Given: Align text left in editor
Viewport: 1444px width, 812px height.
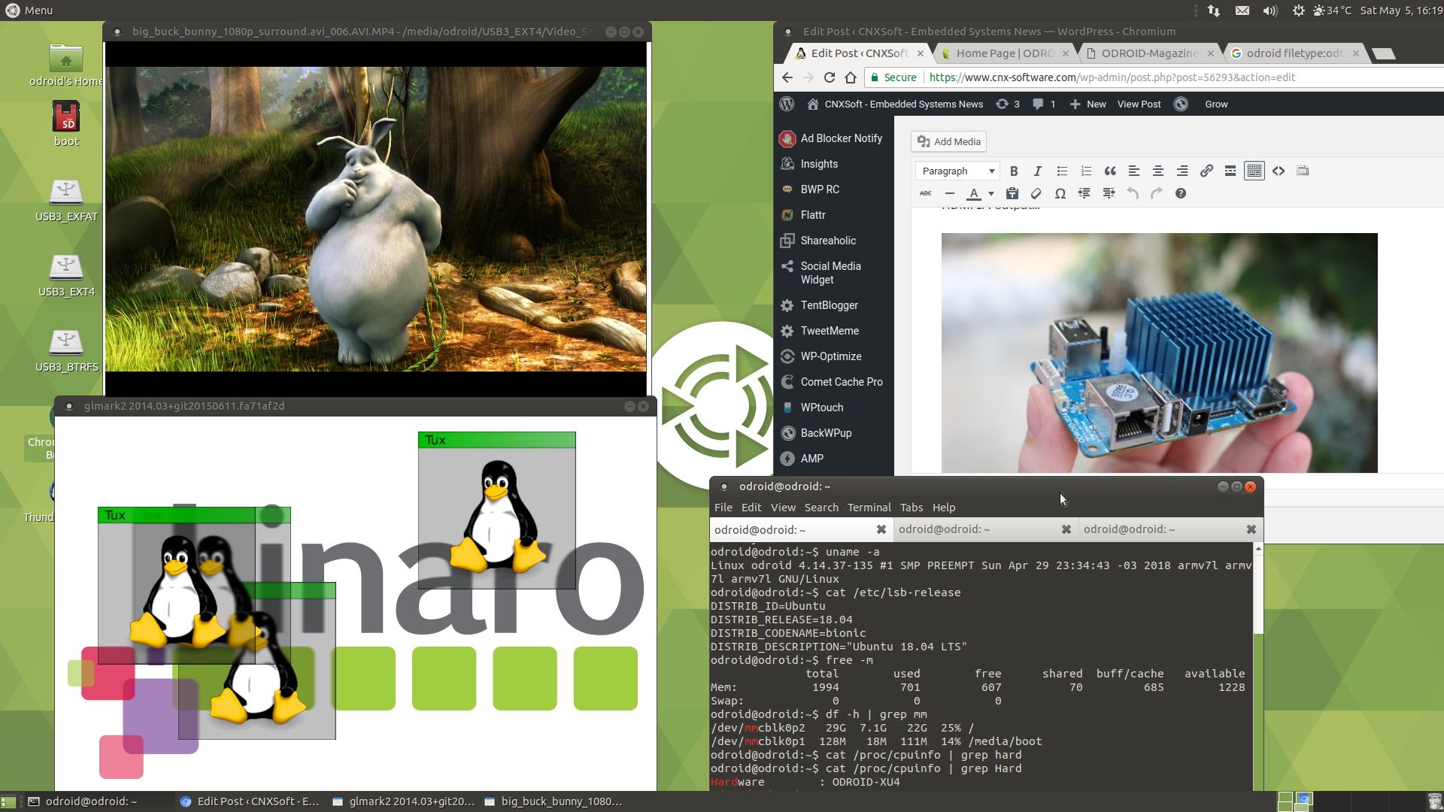Looking at the screenshot, I should coord(1134,171).
